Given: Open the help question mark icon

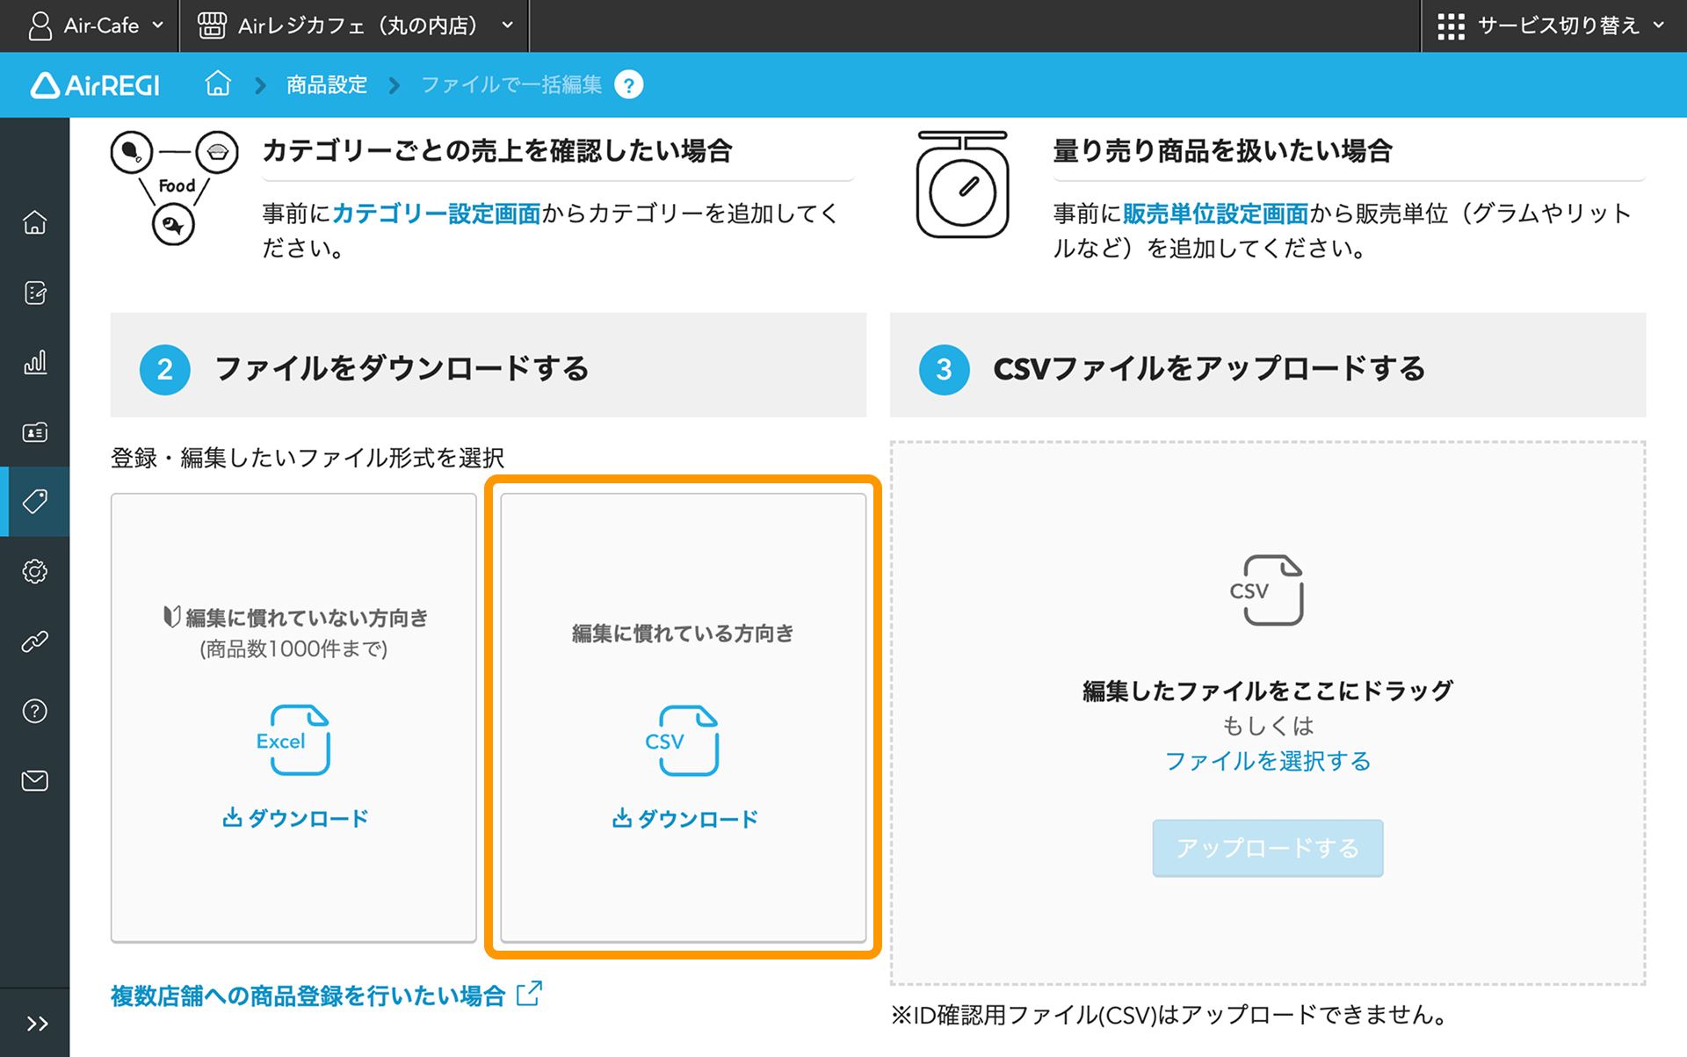Looking at the screenshot, I should pos(34,711).
